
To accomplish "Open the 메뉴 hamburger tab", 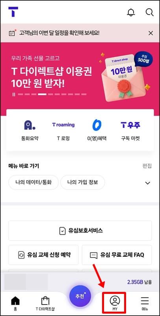I will [145, 303].
